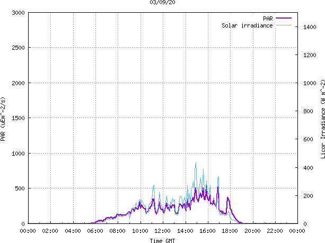The height and width of the screenshot is (243, 325).
Task: Click the PAR (uEm^-2/s) vertical axis title
Action: coord(3,119)
